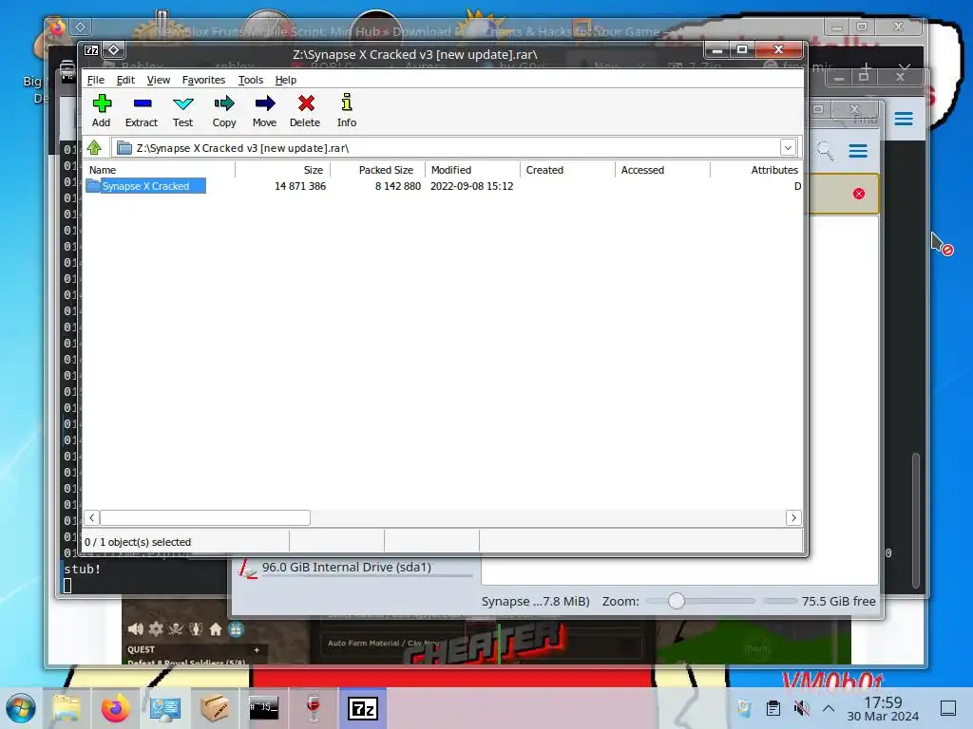Open the File menu
The width and height of the screenshot is (973, 729).
(96, 80)
